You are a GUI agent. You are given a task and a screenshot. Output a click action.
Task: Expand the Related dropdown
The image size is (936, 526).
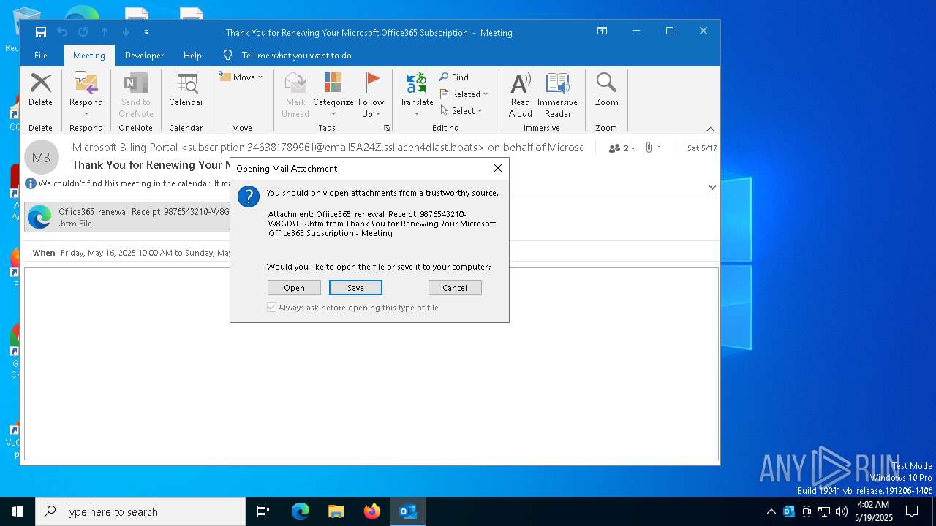pyautogui.click(x=464, y=94)
